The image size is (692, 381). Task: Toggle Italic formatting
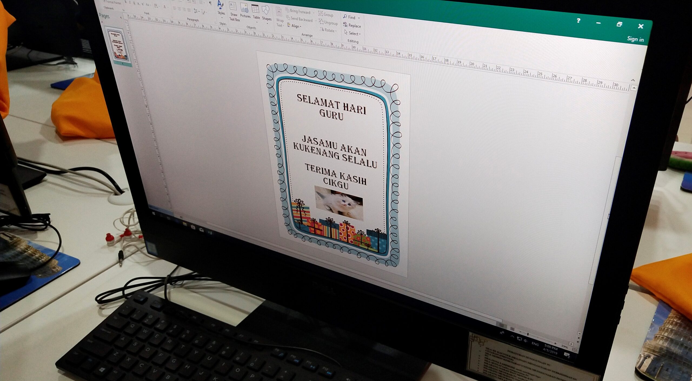pos(130,2)
